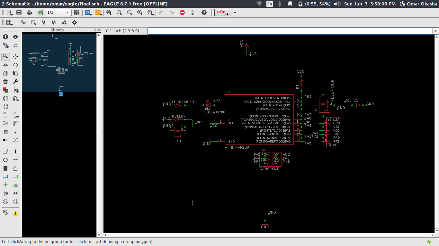Click the ATTINY44-SSU part label
Image resolution: width=439 pixels, height=246 pixels.
point(237,147)
